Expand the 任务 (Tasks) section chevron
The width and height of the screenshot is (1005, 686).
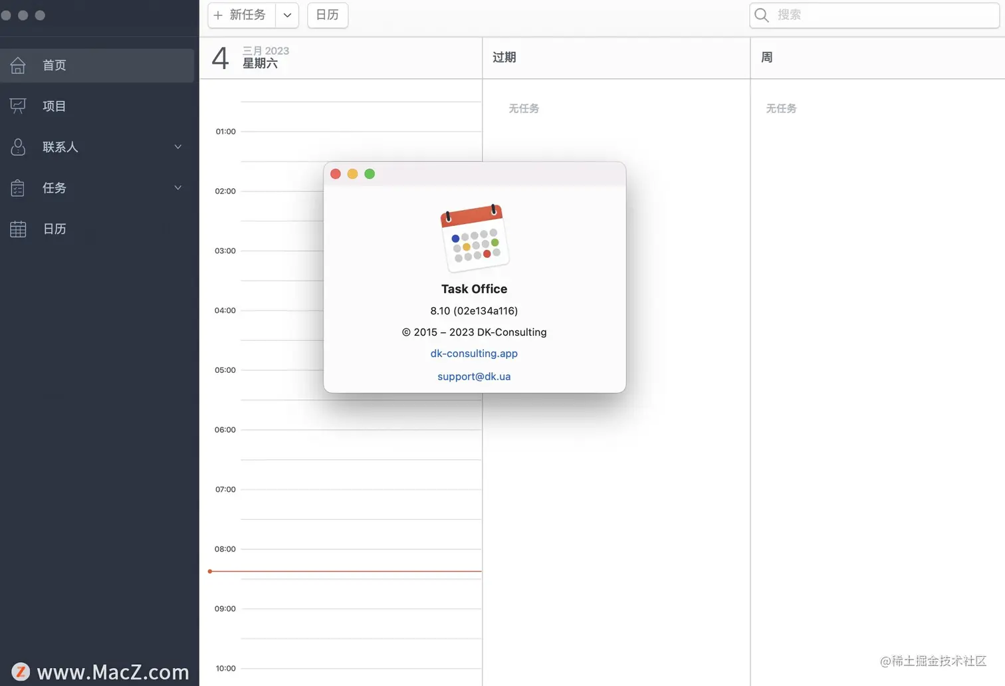pos(178,188)
